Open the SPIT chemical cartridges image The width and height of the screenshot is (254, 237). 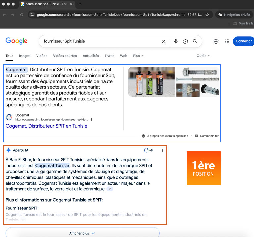click(151, 82)
